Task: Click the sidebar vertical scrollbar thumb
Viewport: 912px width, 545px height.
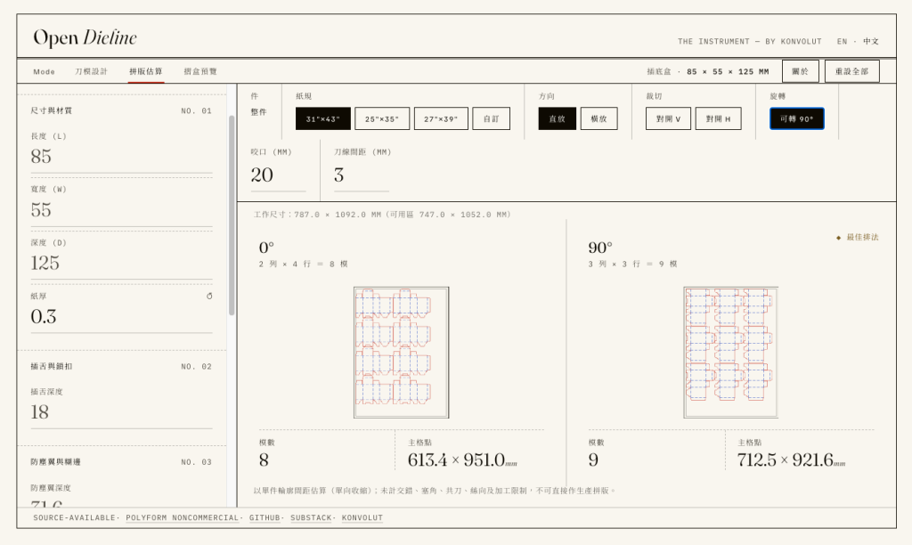Action: click(x=232, y=216)
